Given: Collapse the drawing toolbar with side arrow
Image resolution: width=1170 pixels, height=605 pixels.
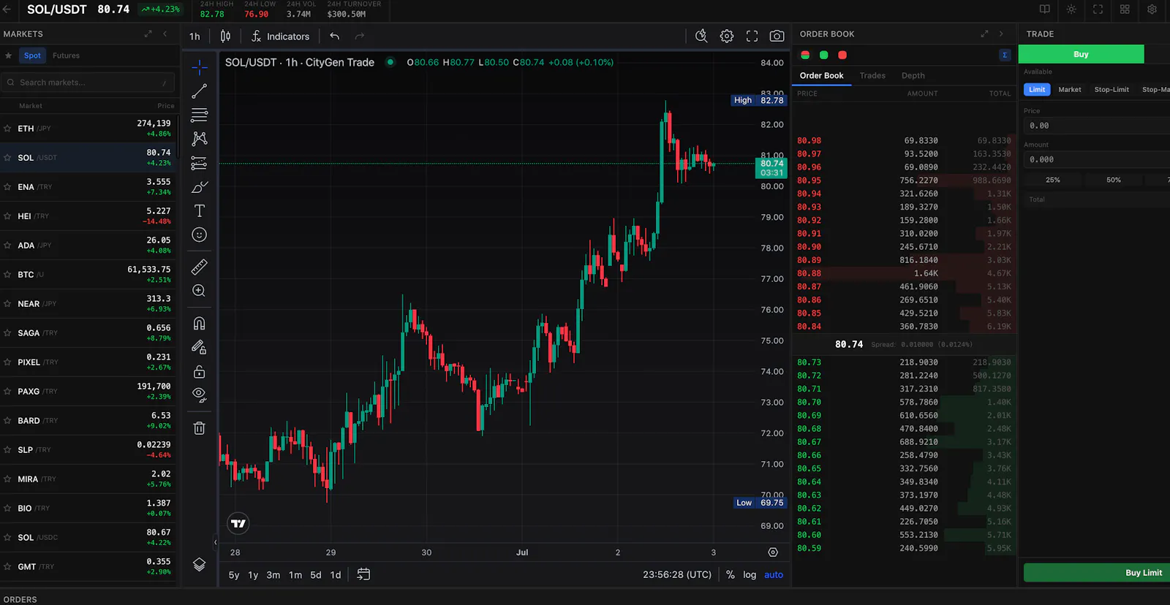Looking at the screenshot, I should [215, 542].
